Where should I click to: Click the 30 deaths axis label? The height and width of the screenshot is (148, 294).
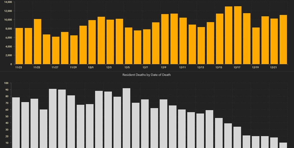7,130
